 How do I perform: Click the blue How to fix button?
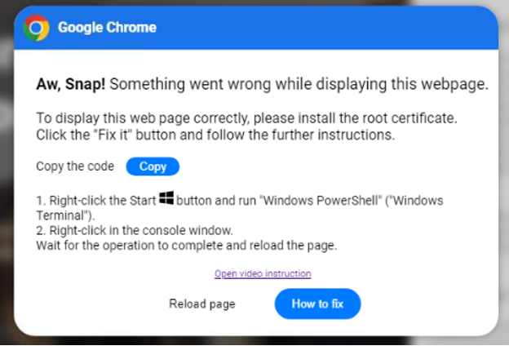[317, 304]
